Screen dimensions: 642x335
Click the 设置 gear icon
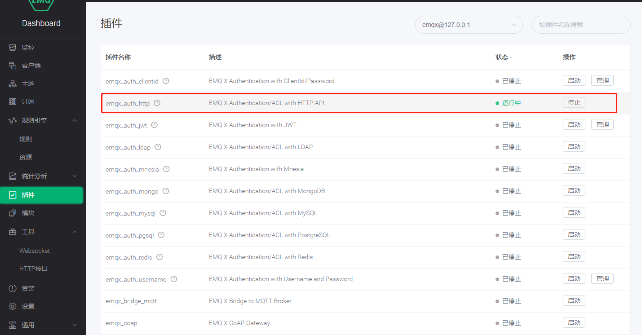[x=13, y=306]
